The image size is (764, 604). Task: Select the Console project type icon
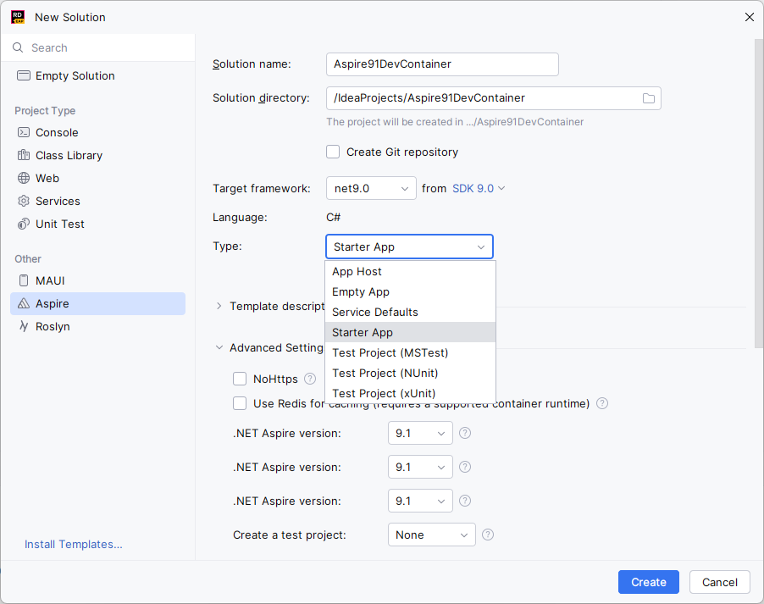pos(24,133)
